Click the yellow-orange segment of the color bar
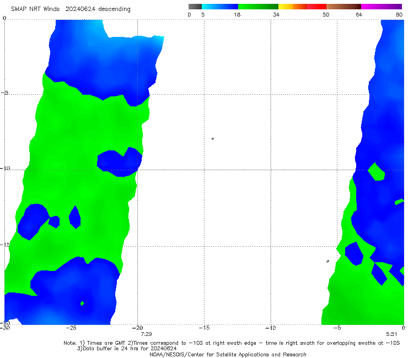The width and height of the screenshot is (408, 358). [x=292, y=7]
